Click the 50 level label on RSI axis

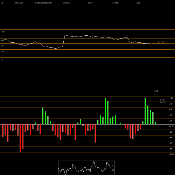pyautogui.click(x=2, y=46)
